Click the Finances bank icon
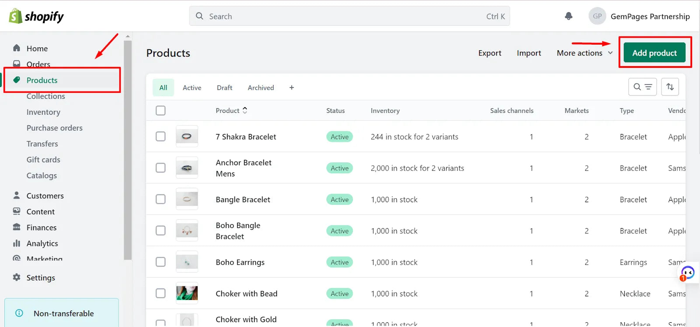 17,227
